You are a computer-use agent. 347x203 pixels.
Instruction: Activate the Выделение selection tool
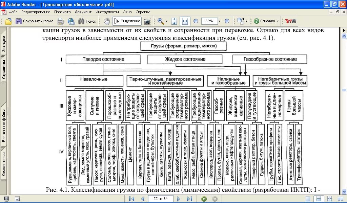coord(127,21)
